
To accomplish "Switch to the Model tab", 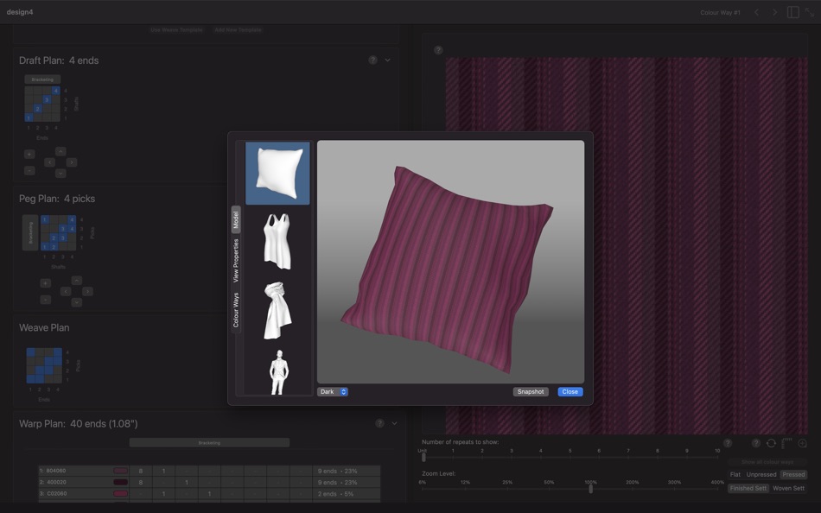I will point(236,219).
